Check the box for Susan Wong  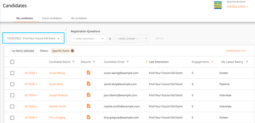12,73
